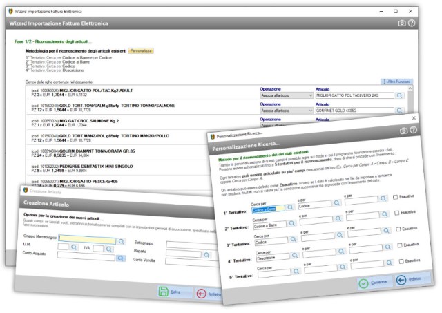Click Conferma in Personalizzazione Ricerca dialog

click(373, 284)
